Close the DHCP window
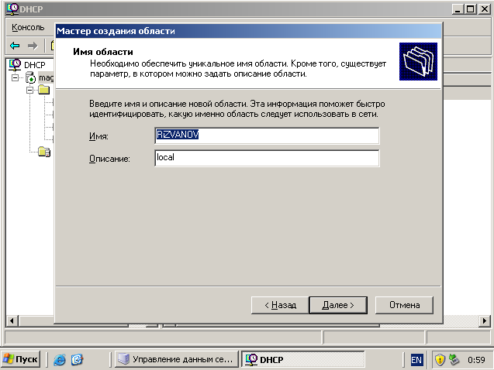The height and width of the screenshot is (370, 494). tap(484, 9)
